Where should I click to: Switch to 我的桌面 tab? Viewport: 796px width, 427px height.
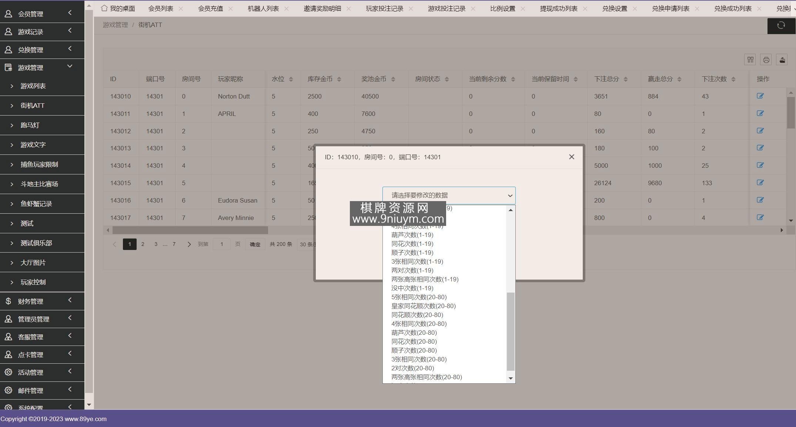pyautogui.click(x=118, y=9)
